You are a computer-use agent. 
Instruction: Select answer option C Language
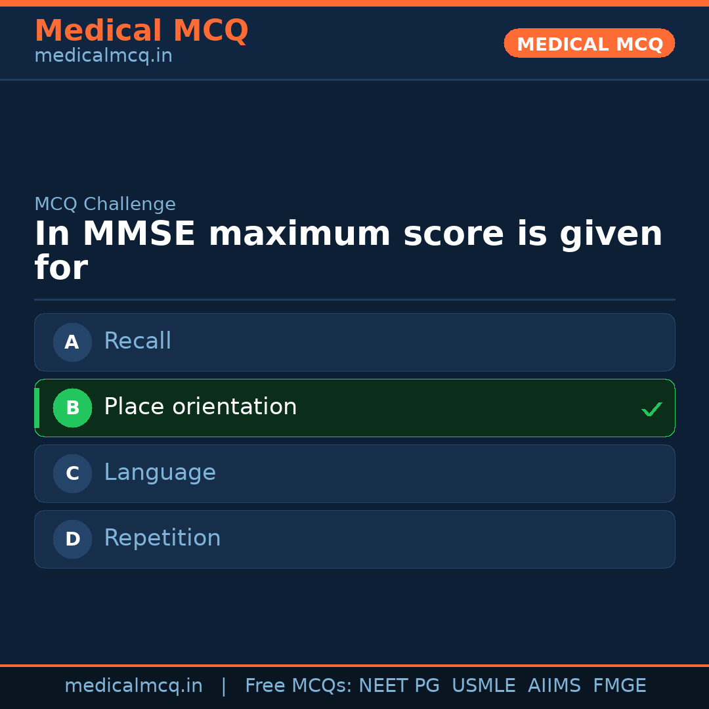click(x=354, y=473)
